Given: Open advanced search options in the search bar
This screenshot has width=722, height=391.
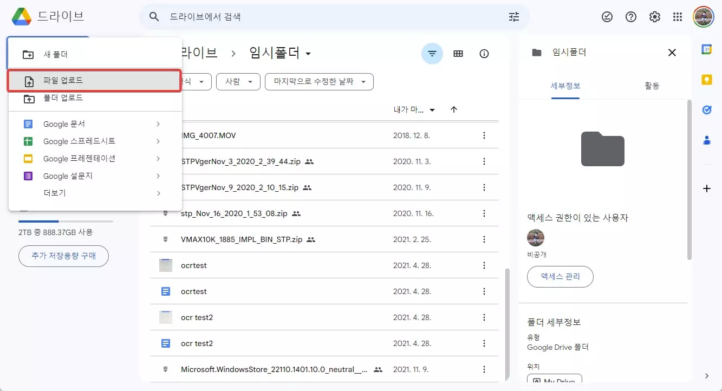Looking at the screenshot, I should (x=513, y=17).
